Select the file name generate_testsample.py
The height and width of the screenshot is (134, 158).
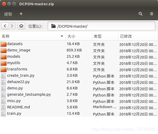click(x=29, y=94)
